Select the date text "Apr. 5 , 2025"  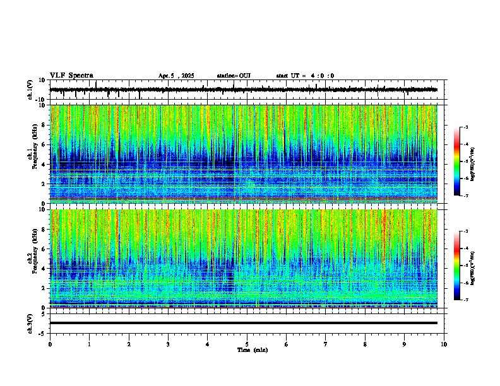click(x=176, y=76)
